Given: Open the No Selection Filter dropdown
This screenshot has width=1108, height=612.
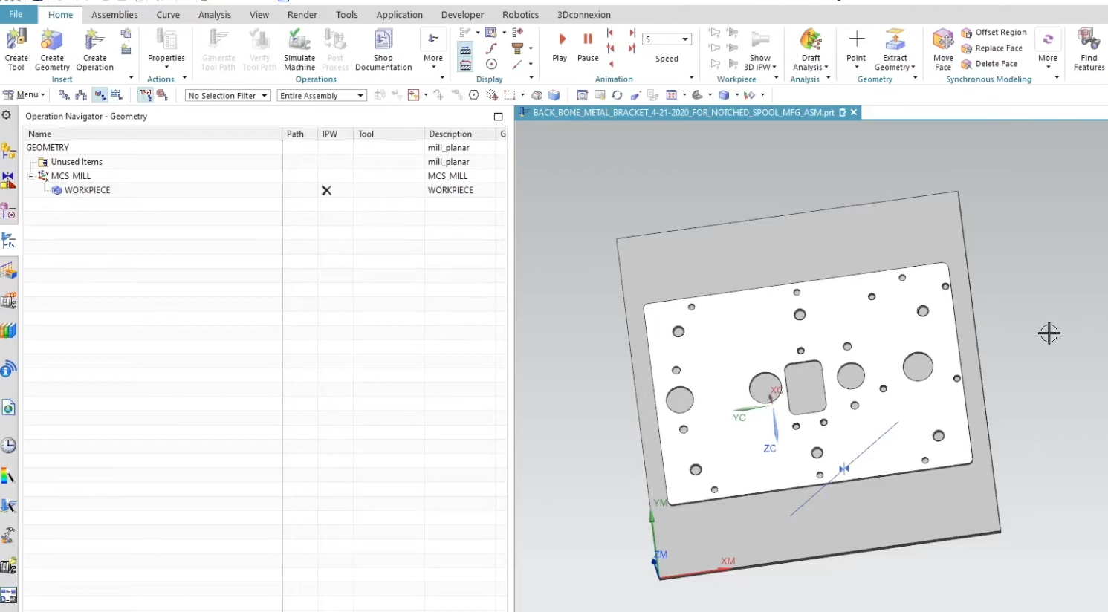Looking at the screenshot, I should click(x=227, y=95).
